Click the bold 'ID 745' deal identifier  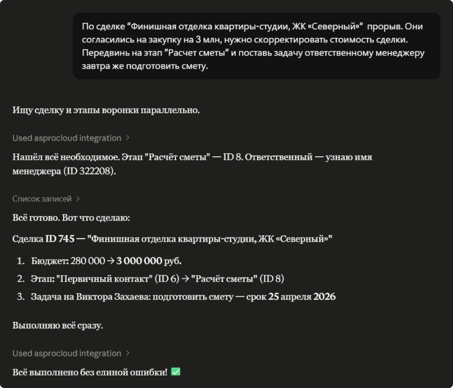[x=59, y=239]
